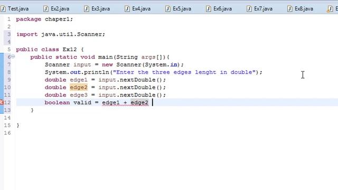338x190 pixels.
Task: Click the class name Ex12 on line 5
Action: (x=70, y=49)
